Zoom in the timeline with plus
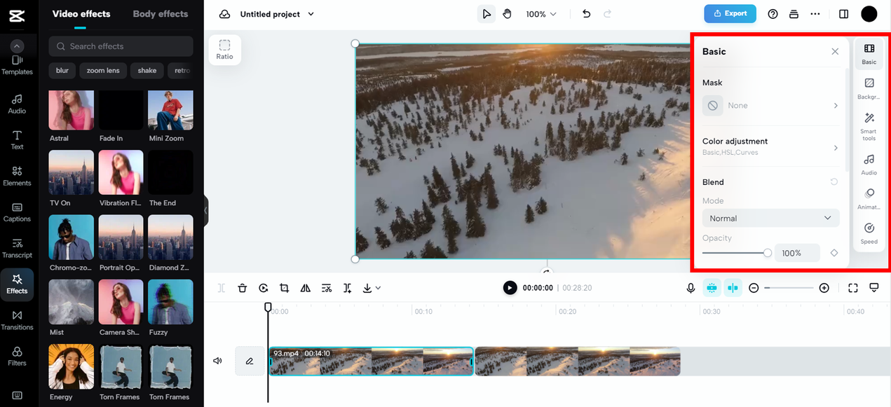The height and width of the screenshot is (407, 891). pos(824,288)
